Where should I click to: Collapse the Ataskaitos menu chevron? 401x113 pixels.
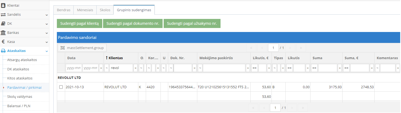pyautogui.click(x=47, y=51)
